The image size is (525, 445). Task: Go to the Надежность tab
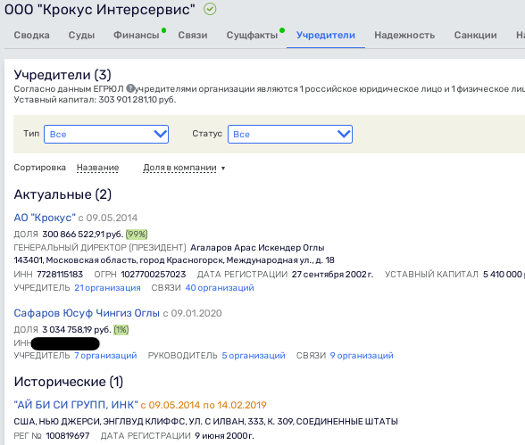pos(404,35)
